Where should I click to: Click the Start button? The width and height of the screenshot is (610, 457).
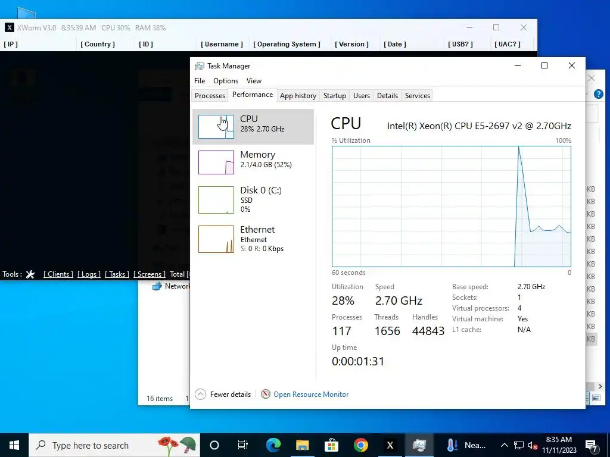point(14,445)
